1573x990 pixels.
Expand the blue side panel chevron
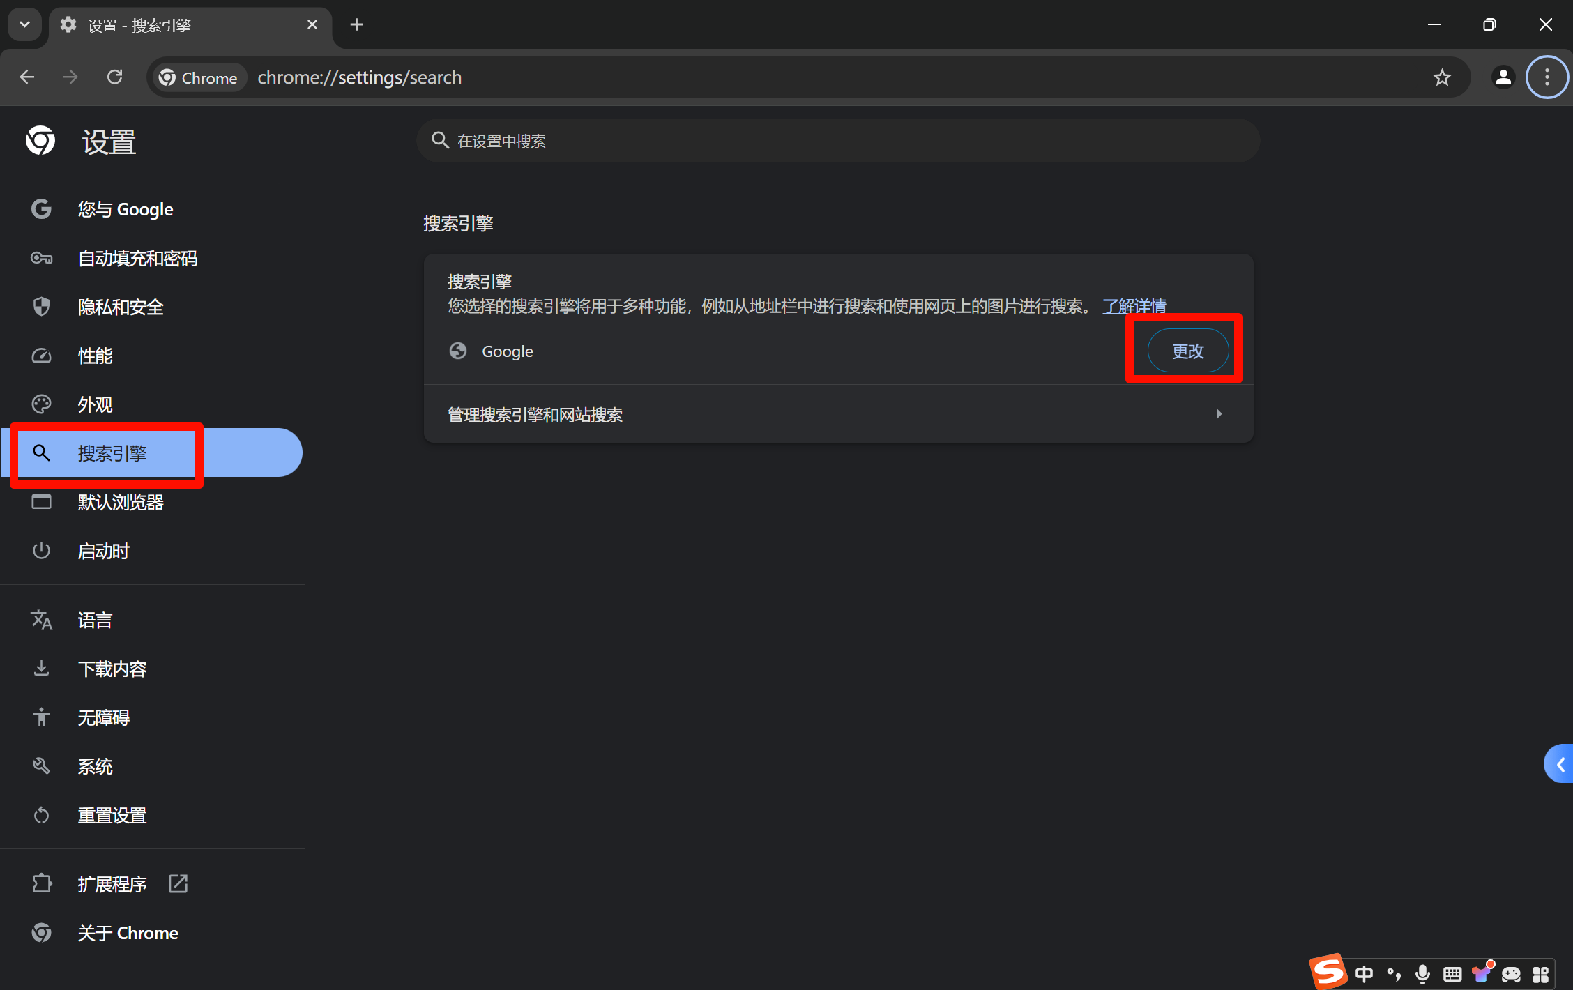(x=1560, y=765)
